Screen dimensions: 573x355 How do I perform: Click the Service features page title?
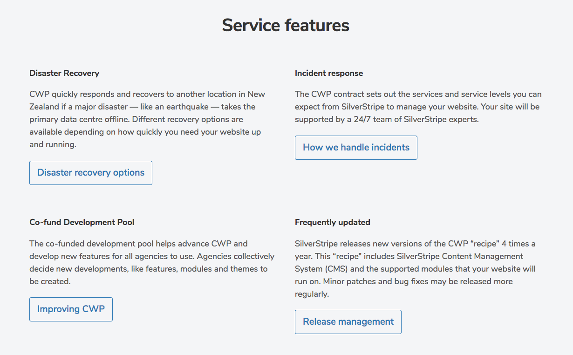click(x=286, y=25)
